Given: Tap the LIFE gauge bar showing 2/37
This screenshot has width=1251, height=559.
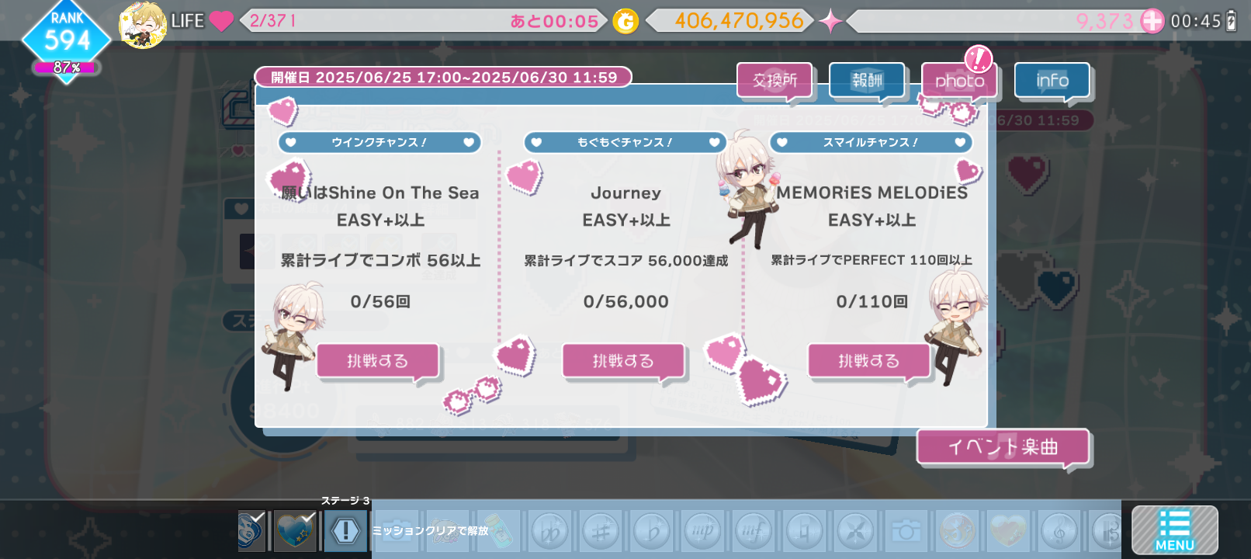Looking at the screenshot, I should pos(424,21).
